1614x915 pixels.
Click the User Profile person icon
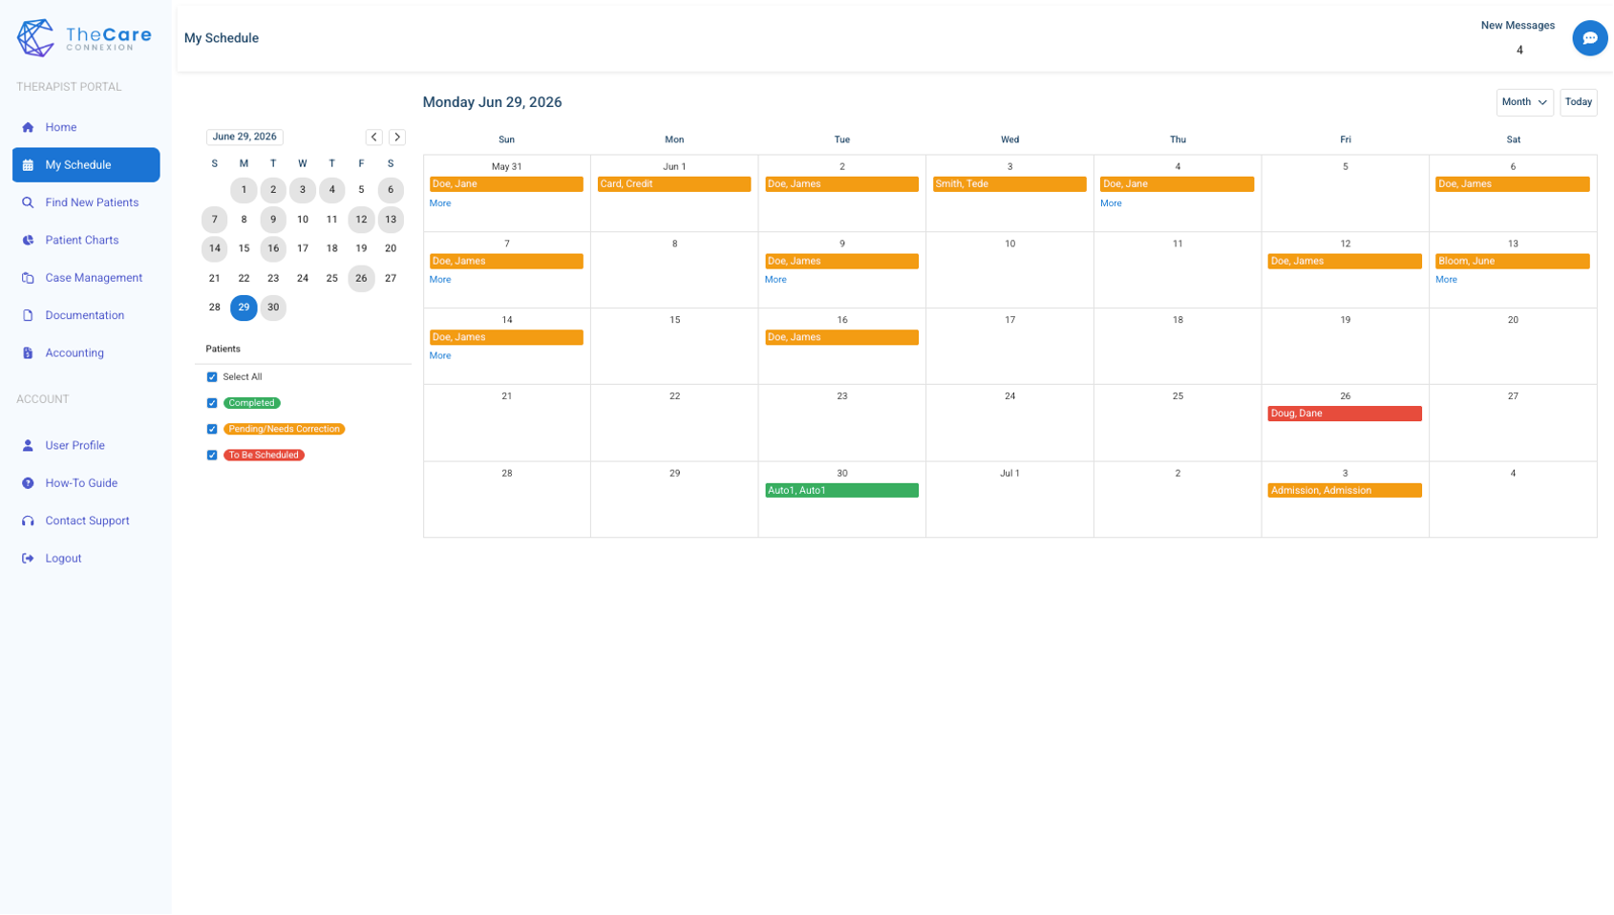28,446
